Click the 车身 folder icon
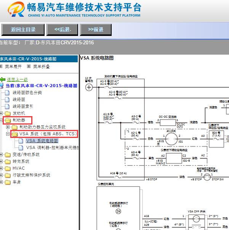 tap(8, 182)
